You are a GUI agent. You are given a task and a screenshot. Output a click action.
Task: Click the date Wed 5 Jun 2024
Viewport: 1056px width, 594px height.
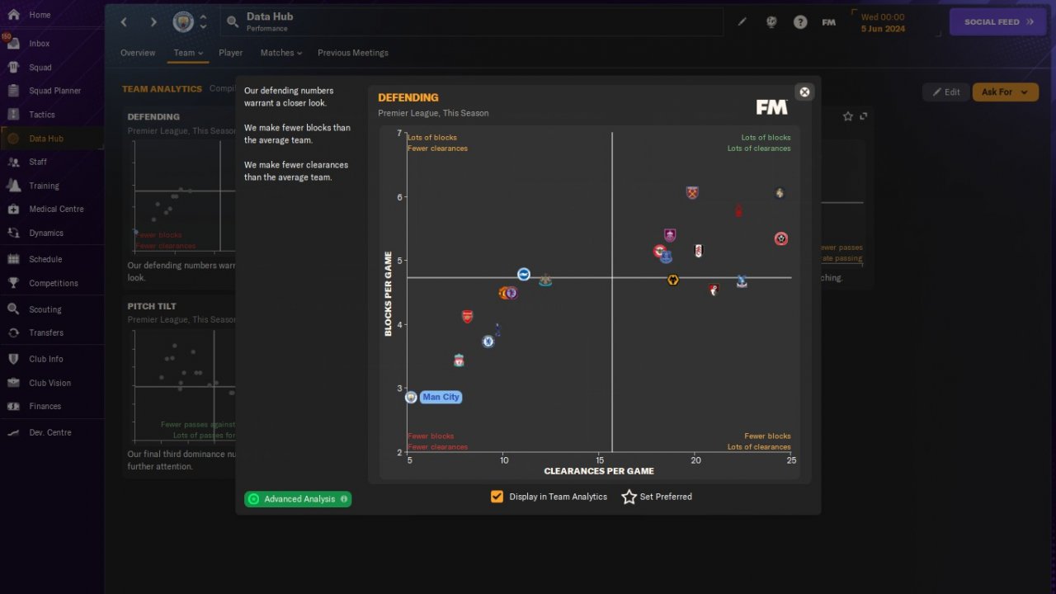(x=883, y=22)
